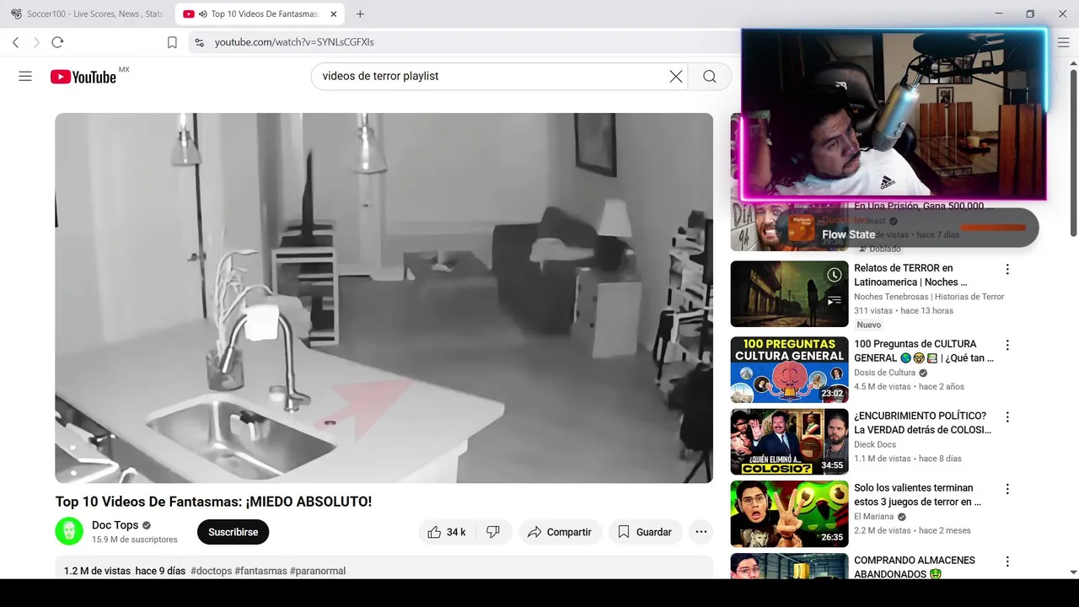This screenshot has width=1079, height=607.
Task: Open the Dosis de Cultura channel name
Action: click(x=884, y=373)
